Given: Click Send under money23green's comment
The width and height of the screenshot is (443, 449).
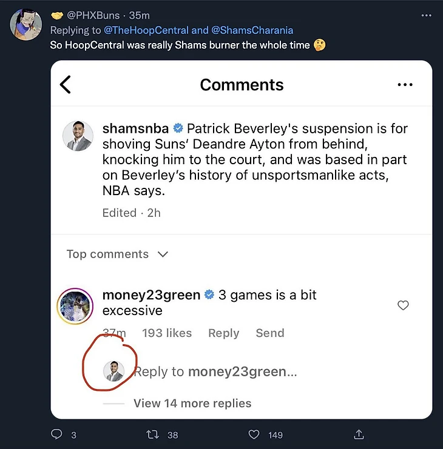Looking at the screenshot, I should tap(269, 333).
